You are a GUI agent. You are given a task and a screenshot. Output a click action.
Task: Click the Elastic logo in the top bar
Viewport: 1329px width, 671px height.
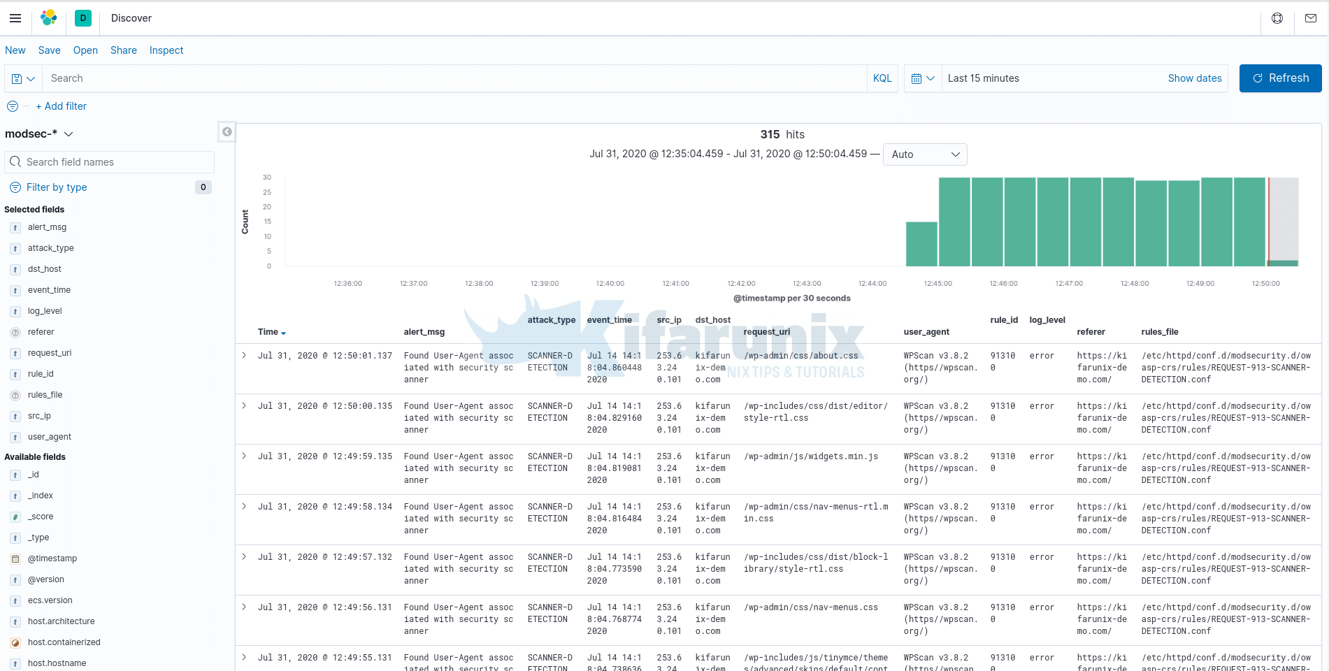coord(48,18)
